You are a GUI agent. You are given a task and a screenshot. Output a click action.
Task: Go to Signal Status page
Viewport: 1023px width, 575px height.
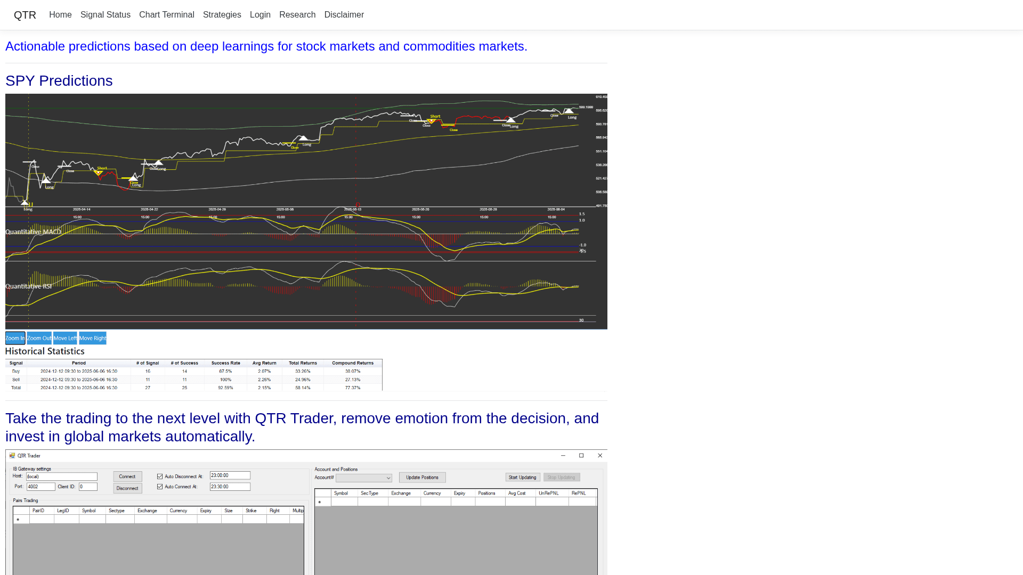(105, 15)
